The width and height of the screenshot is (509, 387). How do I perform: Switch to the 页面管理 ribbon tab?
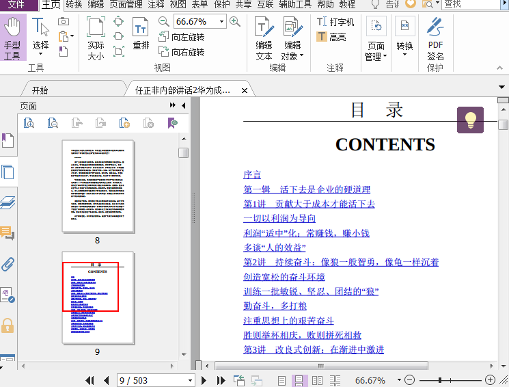click(x=126, y=4)
